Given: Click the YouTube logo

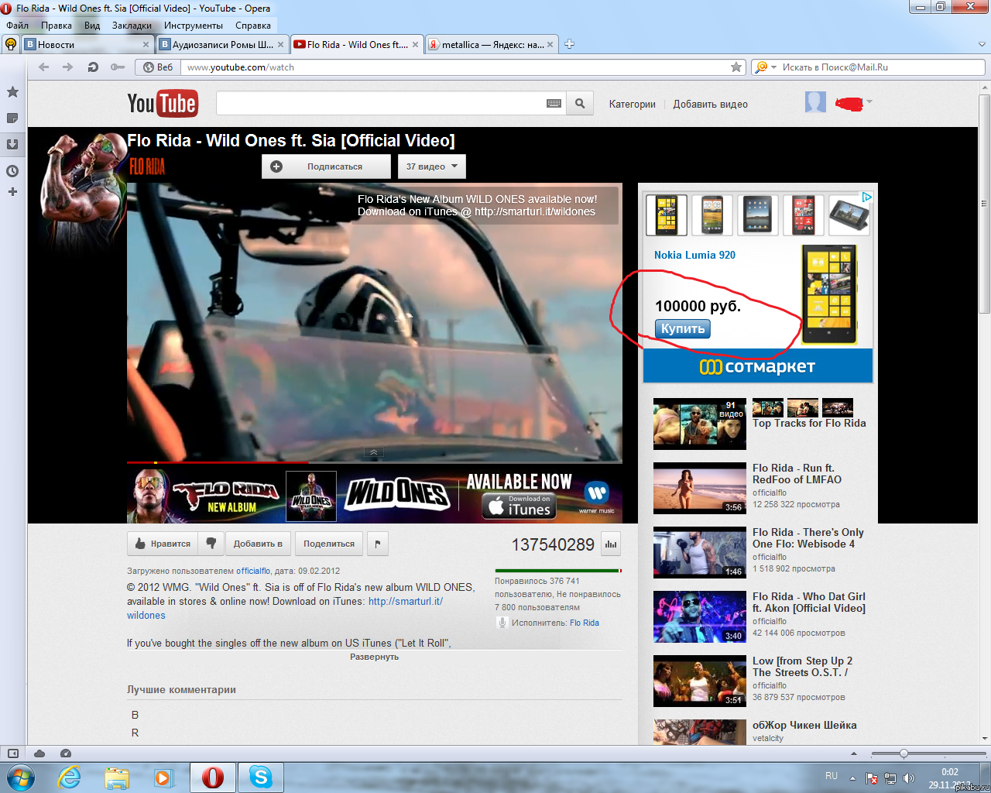Looking at the screenshot, I should point(163,104).
